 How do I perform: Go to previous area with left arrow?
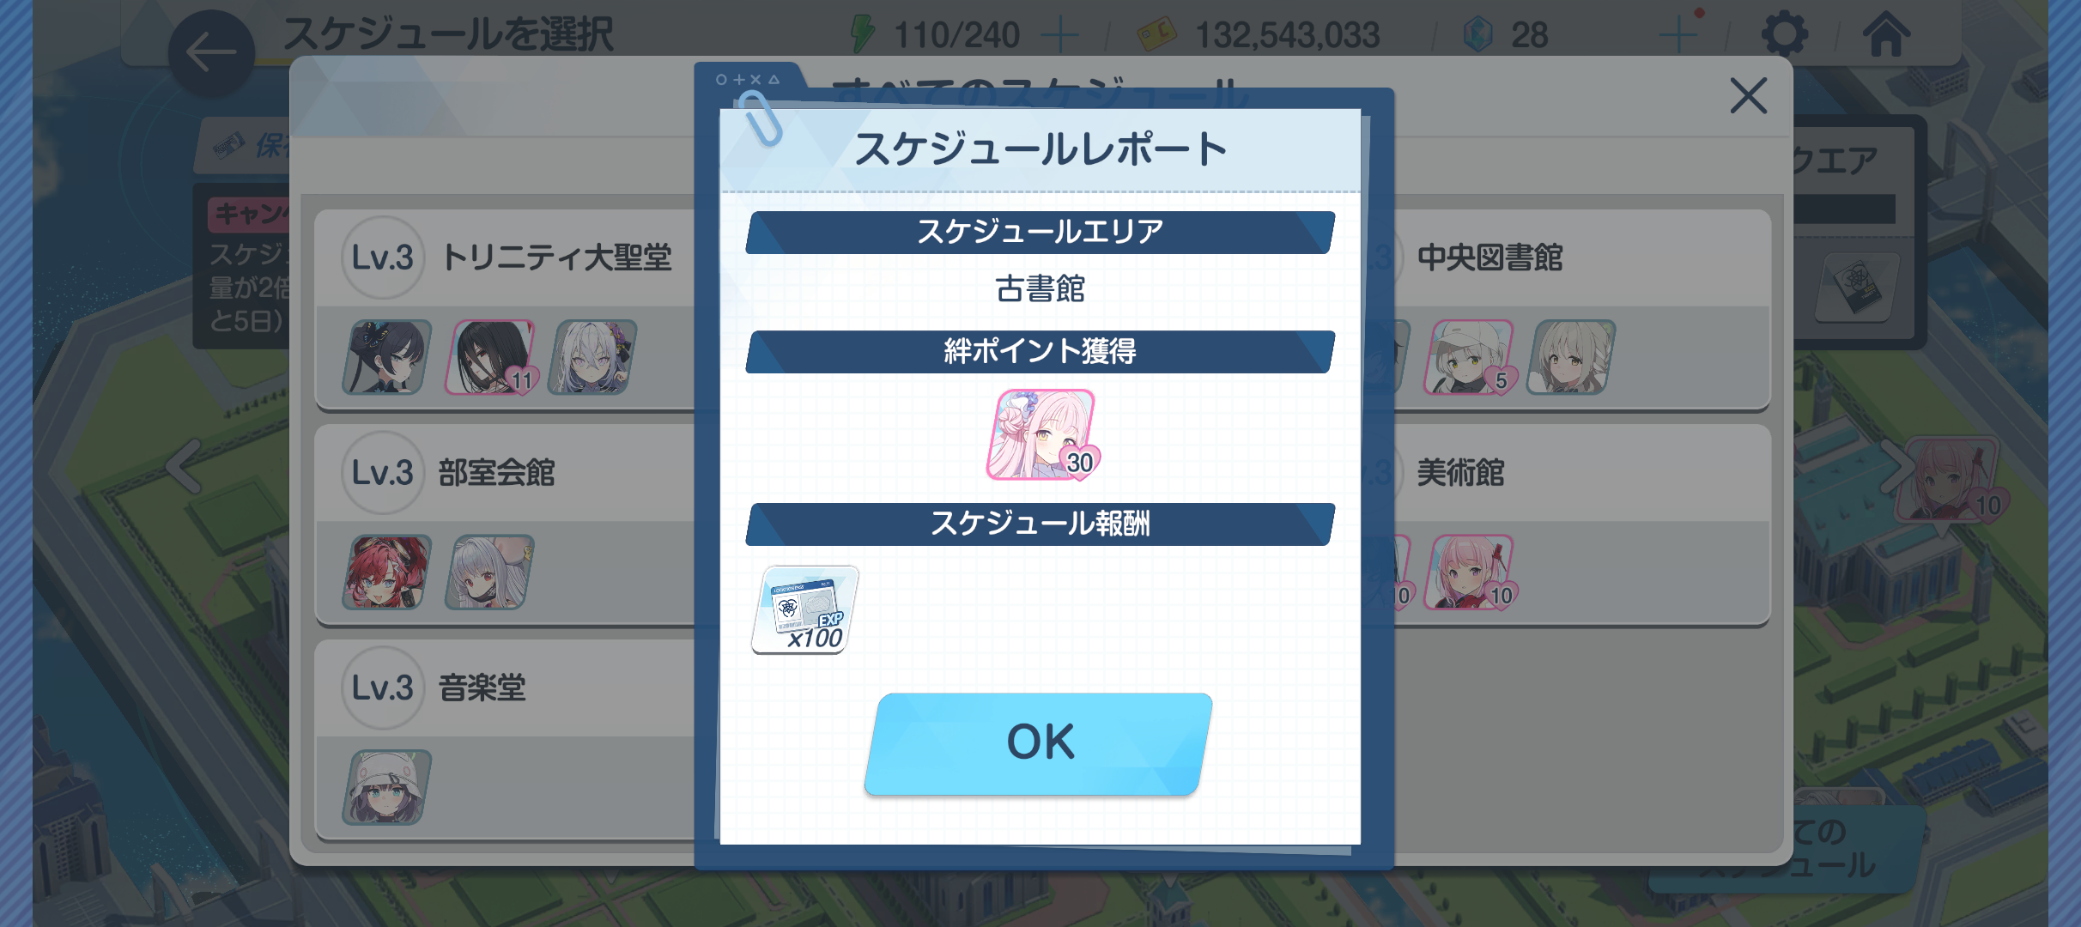click(184, 466)
